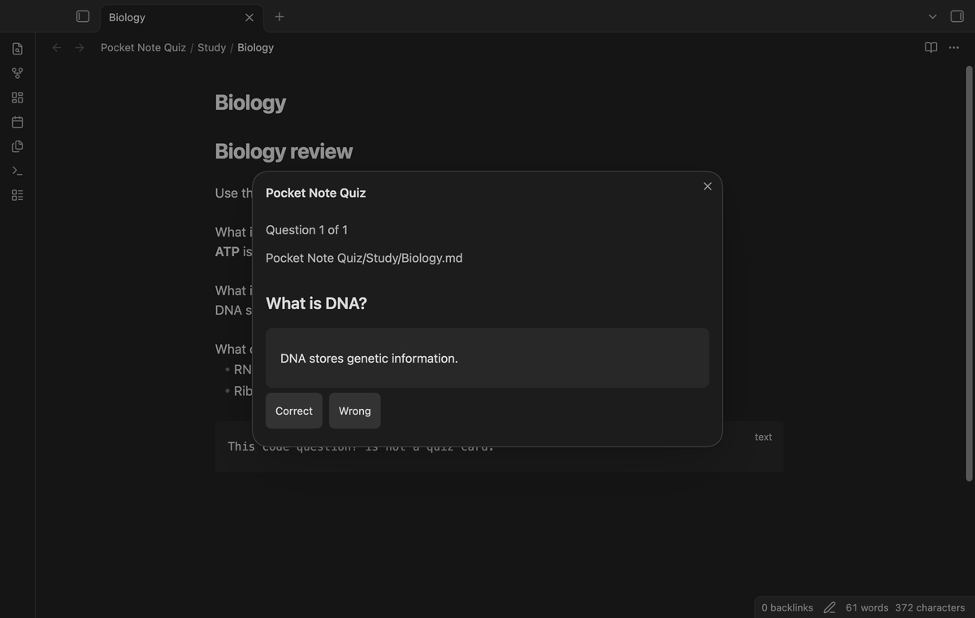Open the tab list dropdown chevron
975x618 pixels.
point(933,16)
